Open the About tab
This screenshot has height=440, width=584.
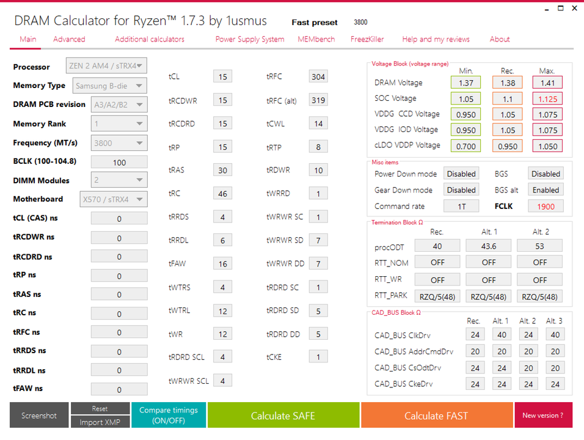tap(500, 39)
